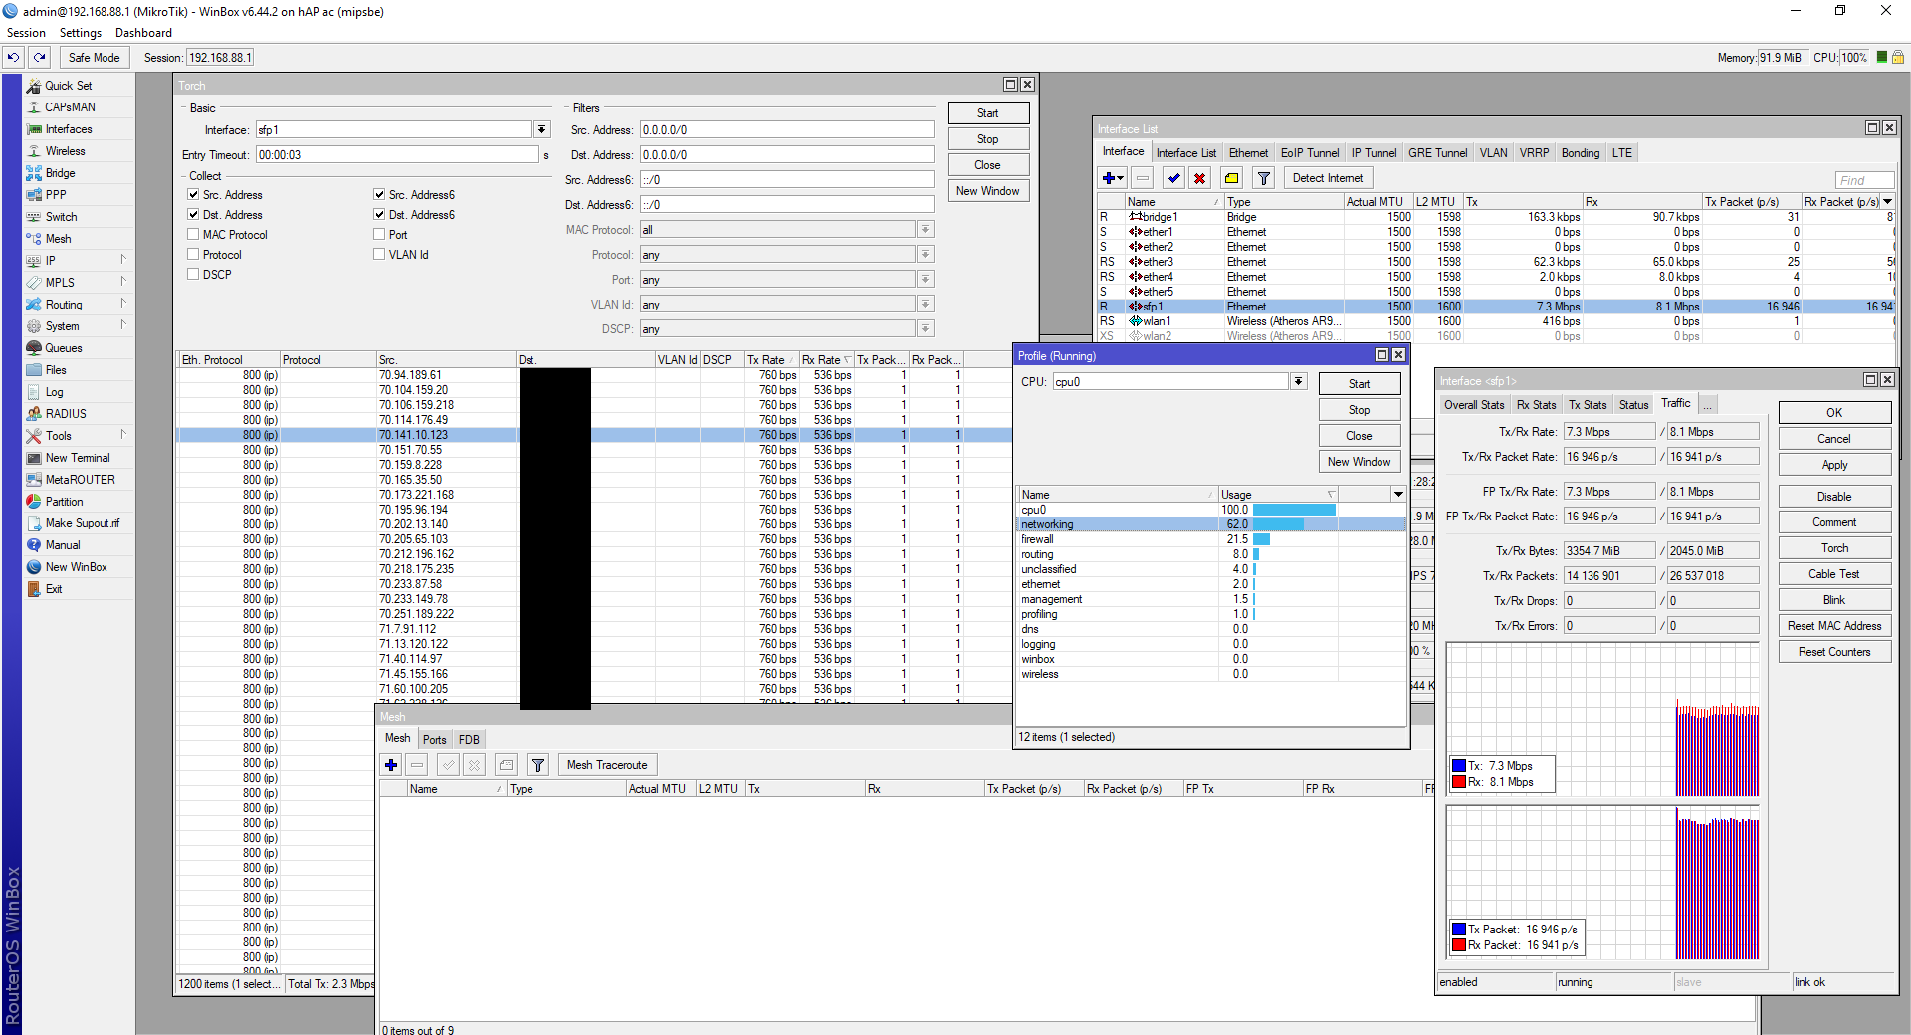The width and height of the screenshot is (1911, 1035).
Task: Open the Port filter dropdown
Action: click(926, 280)
